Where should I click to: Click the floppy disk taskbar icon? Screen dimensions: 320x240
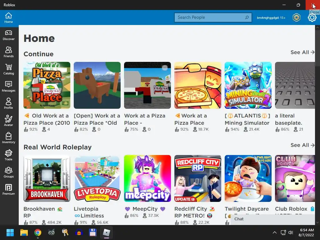(x=92, y=232)
